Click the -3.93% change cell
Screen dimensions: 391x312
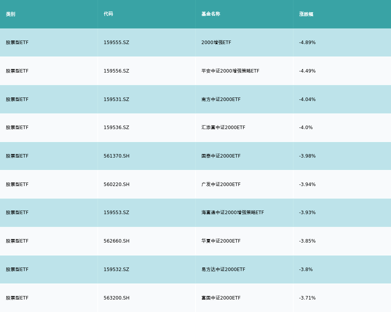pos(307,213)
